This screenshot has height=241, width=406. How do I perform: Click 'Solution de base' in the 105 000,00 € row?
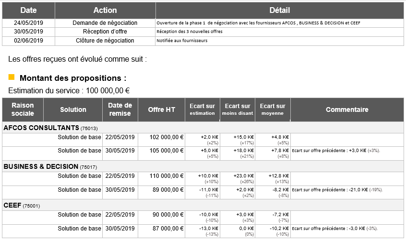pos(79,151)
